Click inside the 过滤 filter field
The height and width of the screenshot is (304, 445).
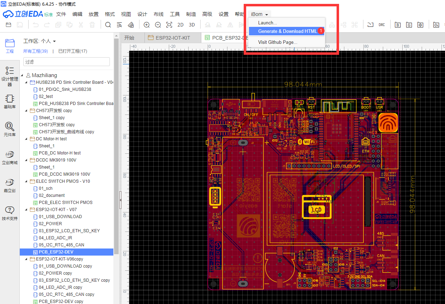(x=66, y=62)
